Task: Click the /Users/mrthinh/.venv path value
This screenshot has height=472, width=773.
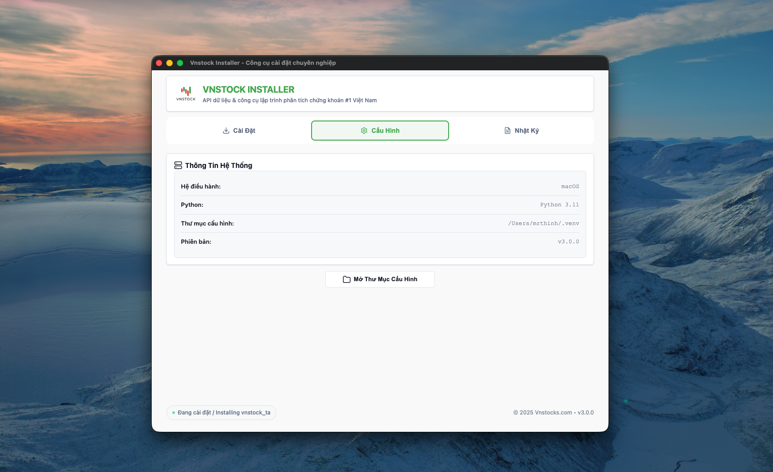Action: click(x=544, y=223)
